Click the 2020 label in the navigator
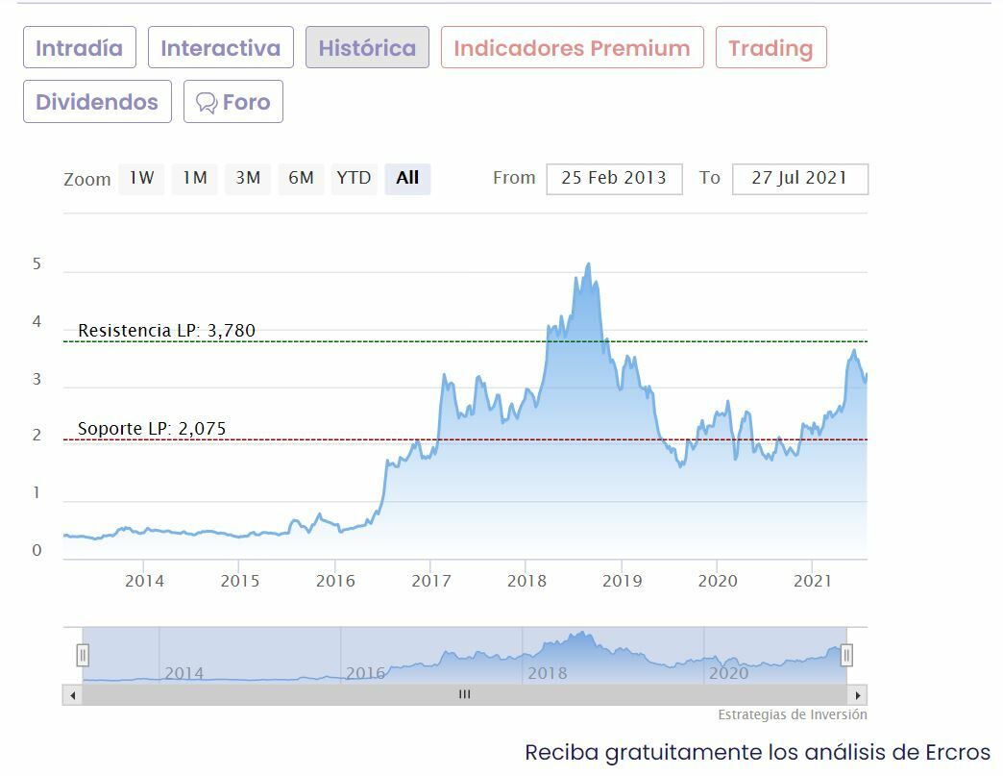1003x776 pixels. click(728, 673)
